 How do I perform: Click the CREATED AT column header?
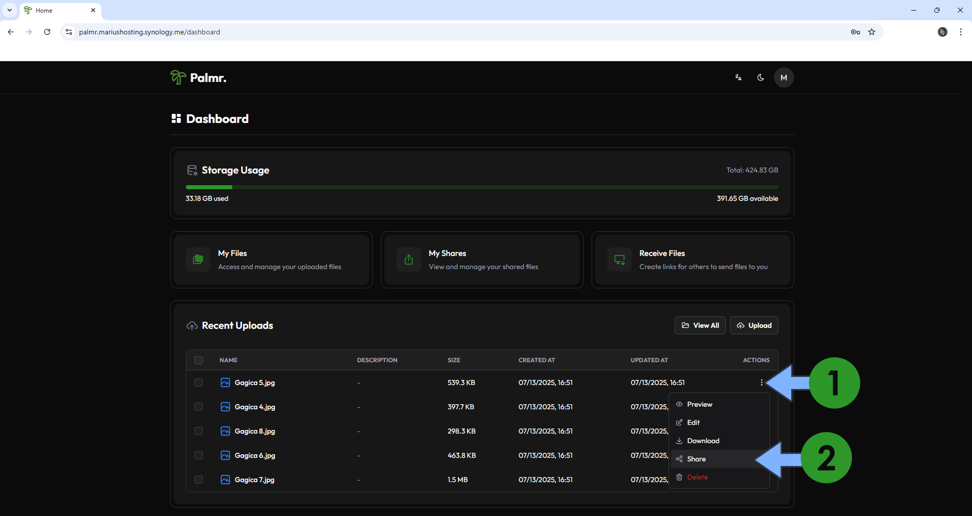click(x=536, y=360)
